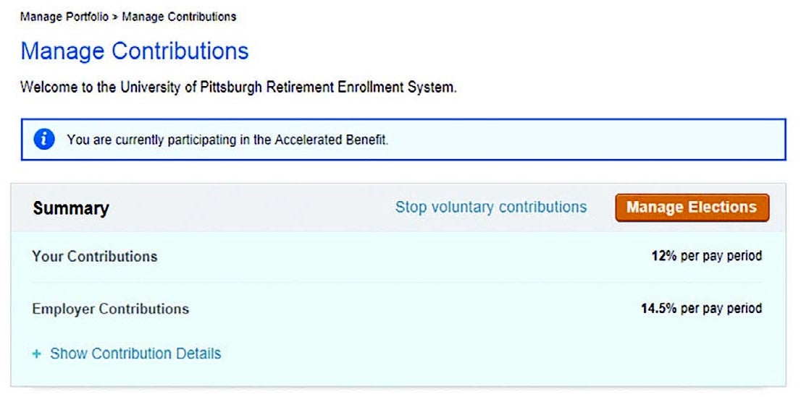801x402 pixels.
Task: Click 'You are currently participating' banner message
Action: (152, 140)
